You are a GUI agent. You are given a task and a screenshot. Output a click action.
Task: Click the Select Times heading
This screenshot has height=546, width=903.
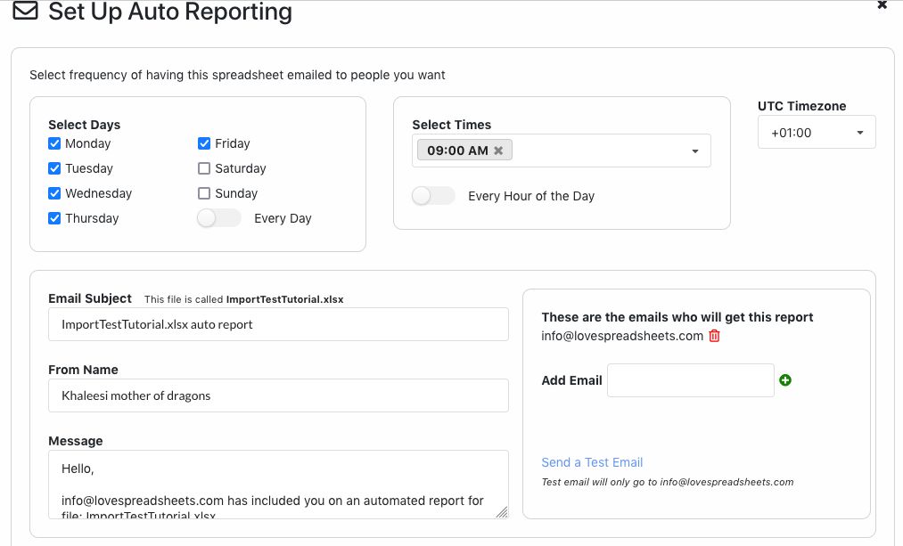click(451, 125)
